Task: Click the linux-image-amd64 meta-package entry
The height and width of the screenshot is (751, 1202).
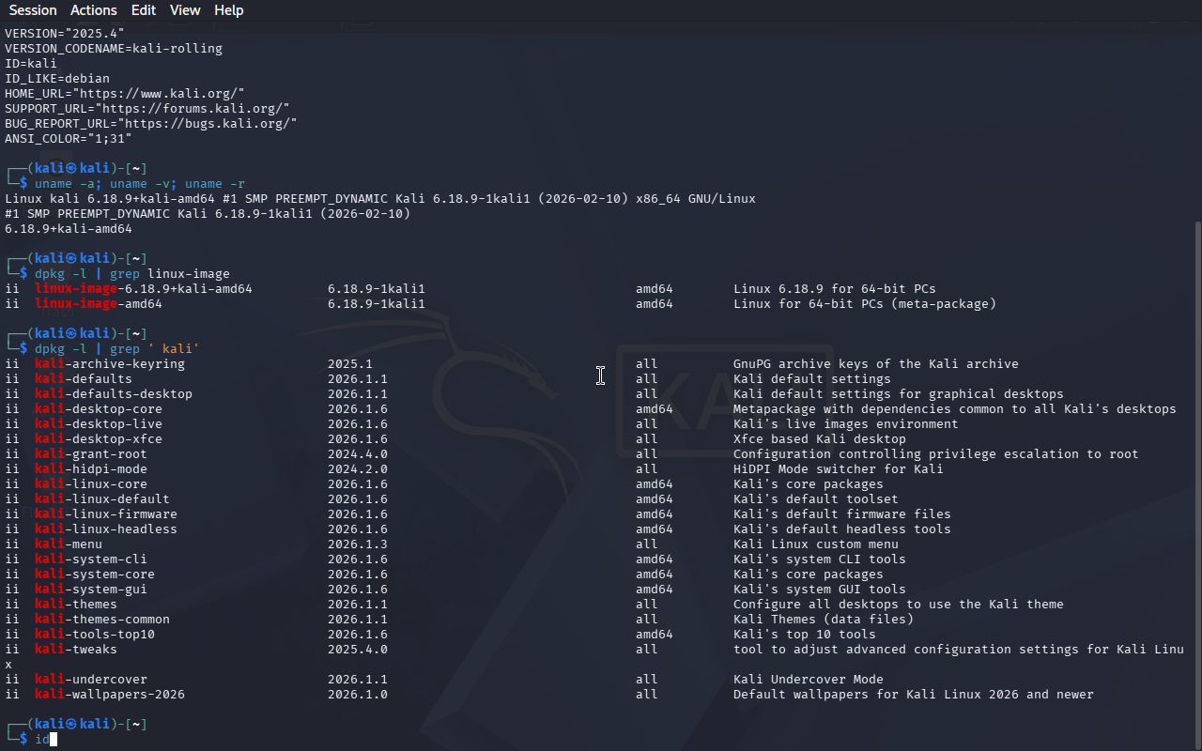Action: click(x=98, y=304)
